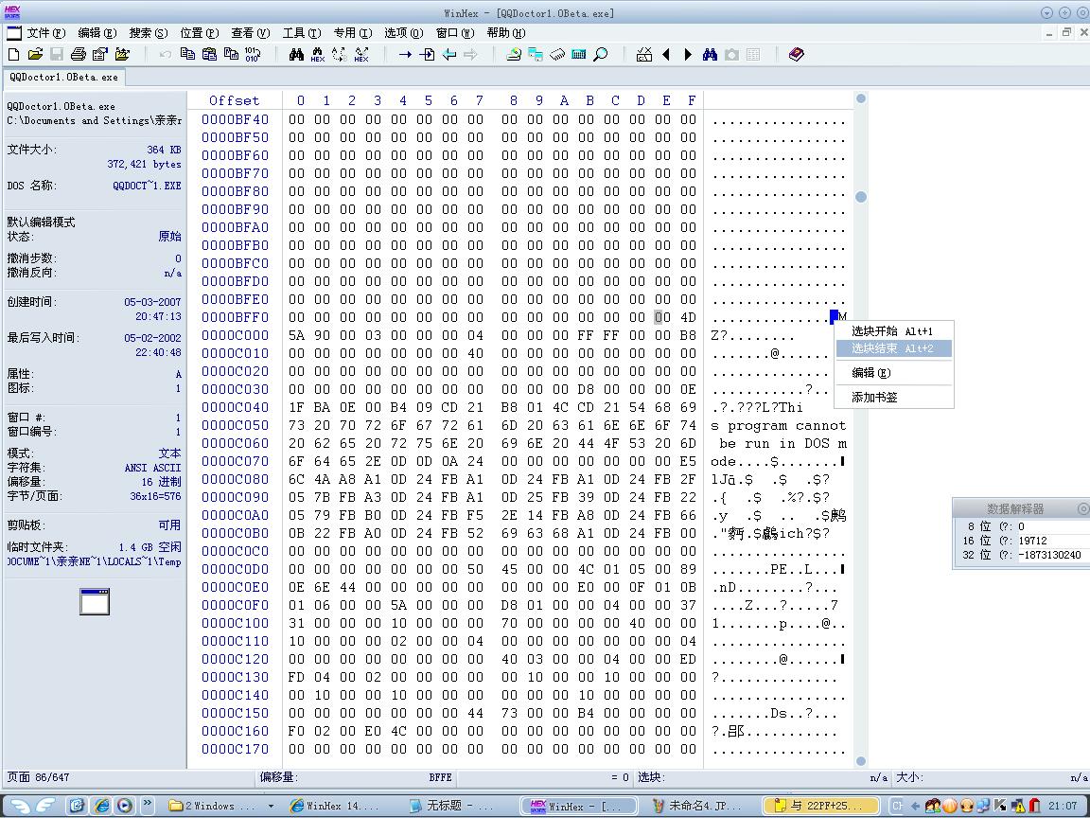Image resolution: width=1090 pixels, height=818 pixels.
Task: Open the 窗口(W) menu
Action: click(454, 33)
